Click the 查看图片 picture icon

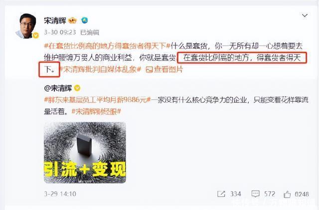pyautogui.click(x=149, y=70)
